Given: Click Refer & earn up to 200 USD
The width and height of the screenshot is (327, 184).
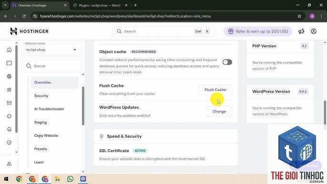Looking at the screenshot, I should click(x=258, y=31).
